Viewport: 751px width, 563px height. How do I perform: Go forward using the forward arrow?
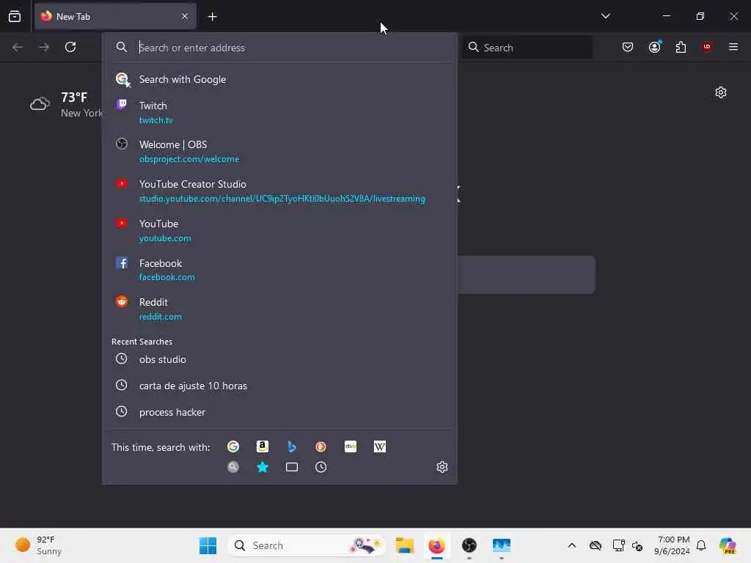tap(44, 47)
